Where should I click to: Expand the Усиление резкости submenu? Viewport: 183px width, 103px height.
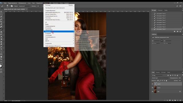(x=59, y=37)
